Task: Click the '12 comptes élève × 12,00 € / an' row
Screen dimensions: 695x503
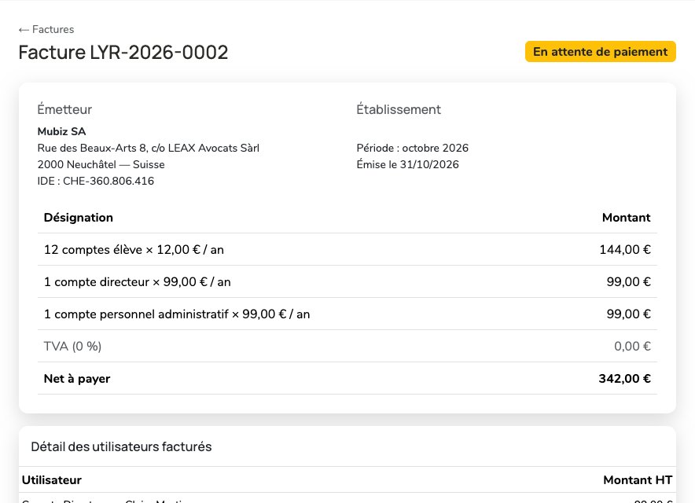Action: tap(347, 249)
